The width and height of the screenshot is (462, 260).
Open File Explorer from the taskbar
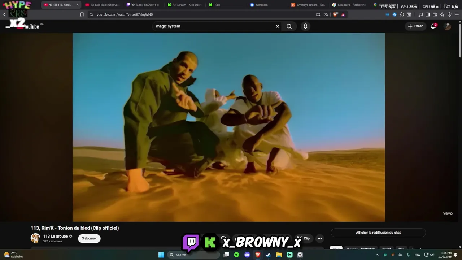(279, 255)
